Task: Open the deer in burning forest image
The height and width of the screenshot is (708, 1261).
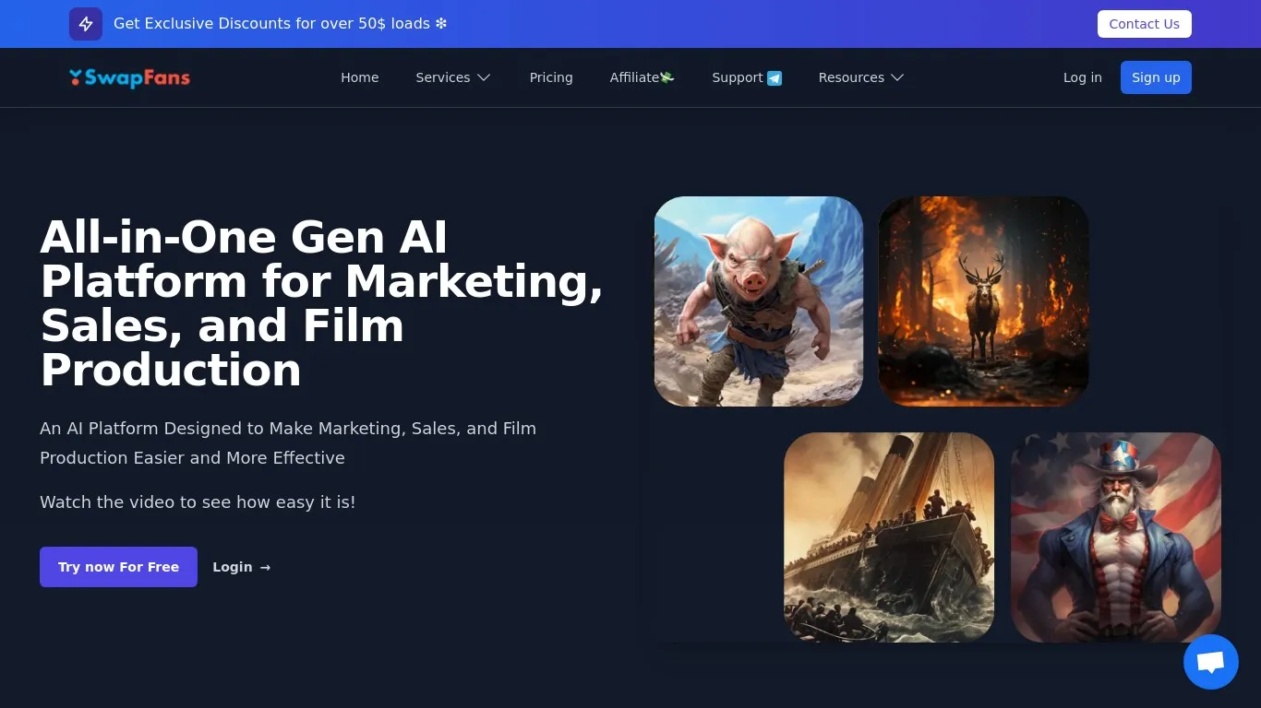Action: 983,301
